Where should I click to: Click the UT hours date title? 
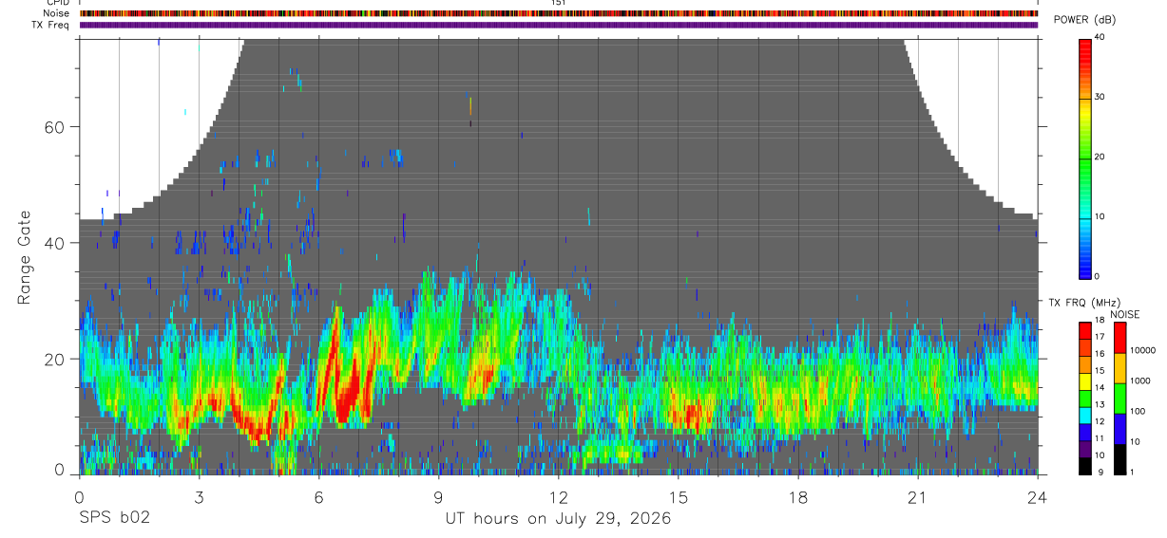click(558, 519)
